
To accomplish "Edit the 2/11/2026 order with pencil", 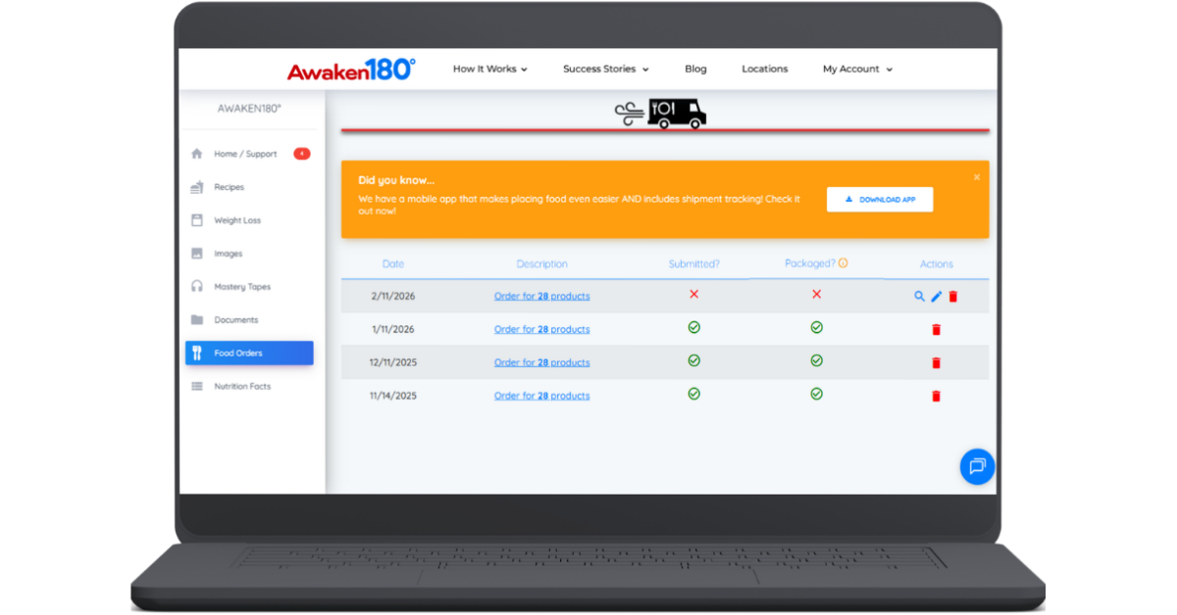I will pyautogui.click(x=936, y=297).
